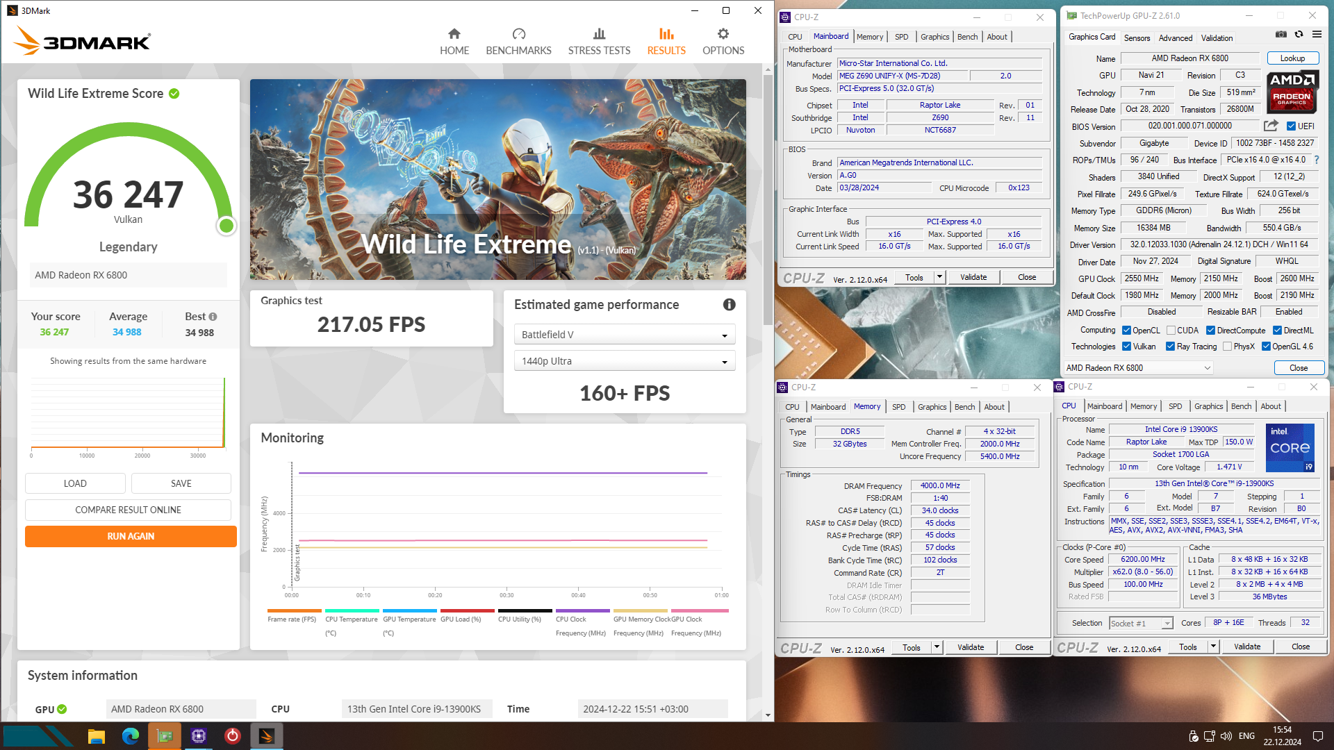This screenshot has height=750, width=1334.
Task: Click the Wild Life Extreme banner image
Action: (x=497, y=179)
